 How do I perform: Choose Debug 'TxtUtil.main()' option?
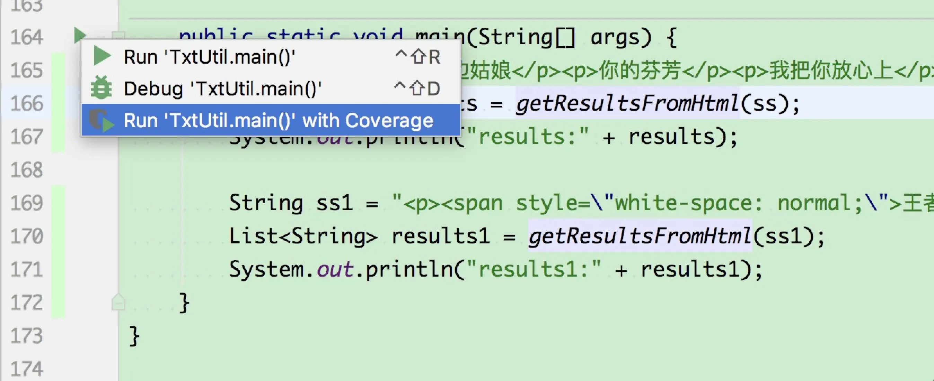click(x=271, y=88)
